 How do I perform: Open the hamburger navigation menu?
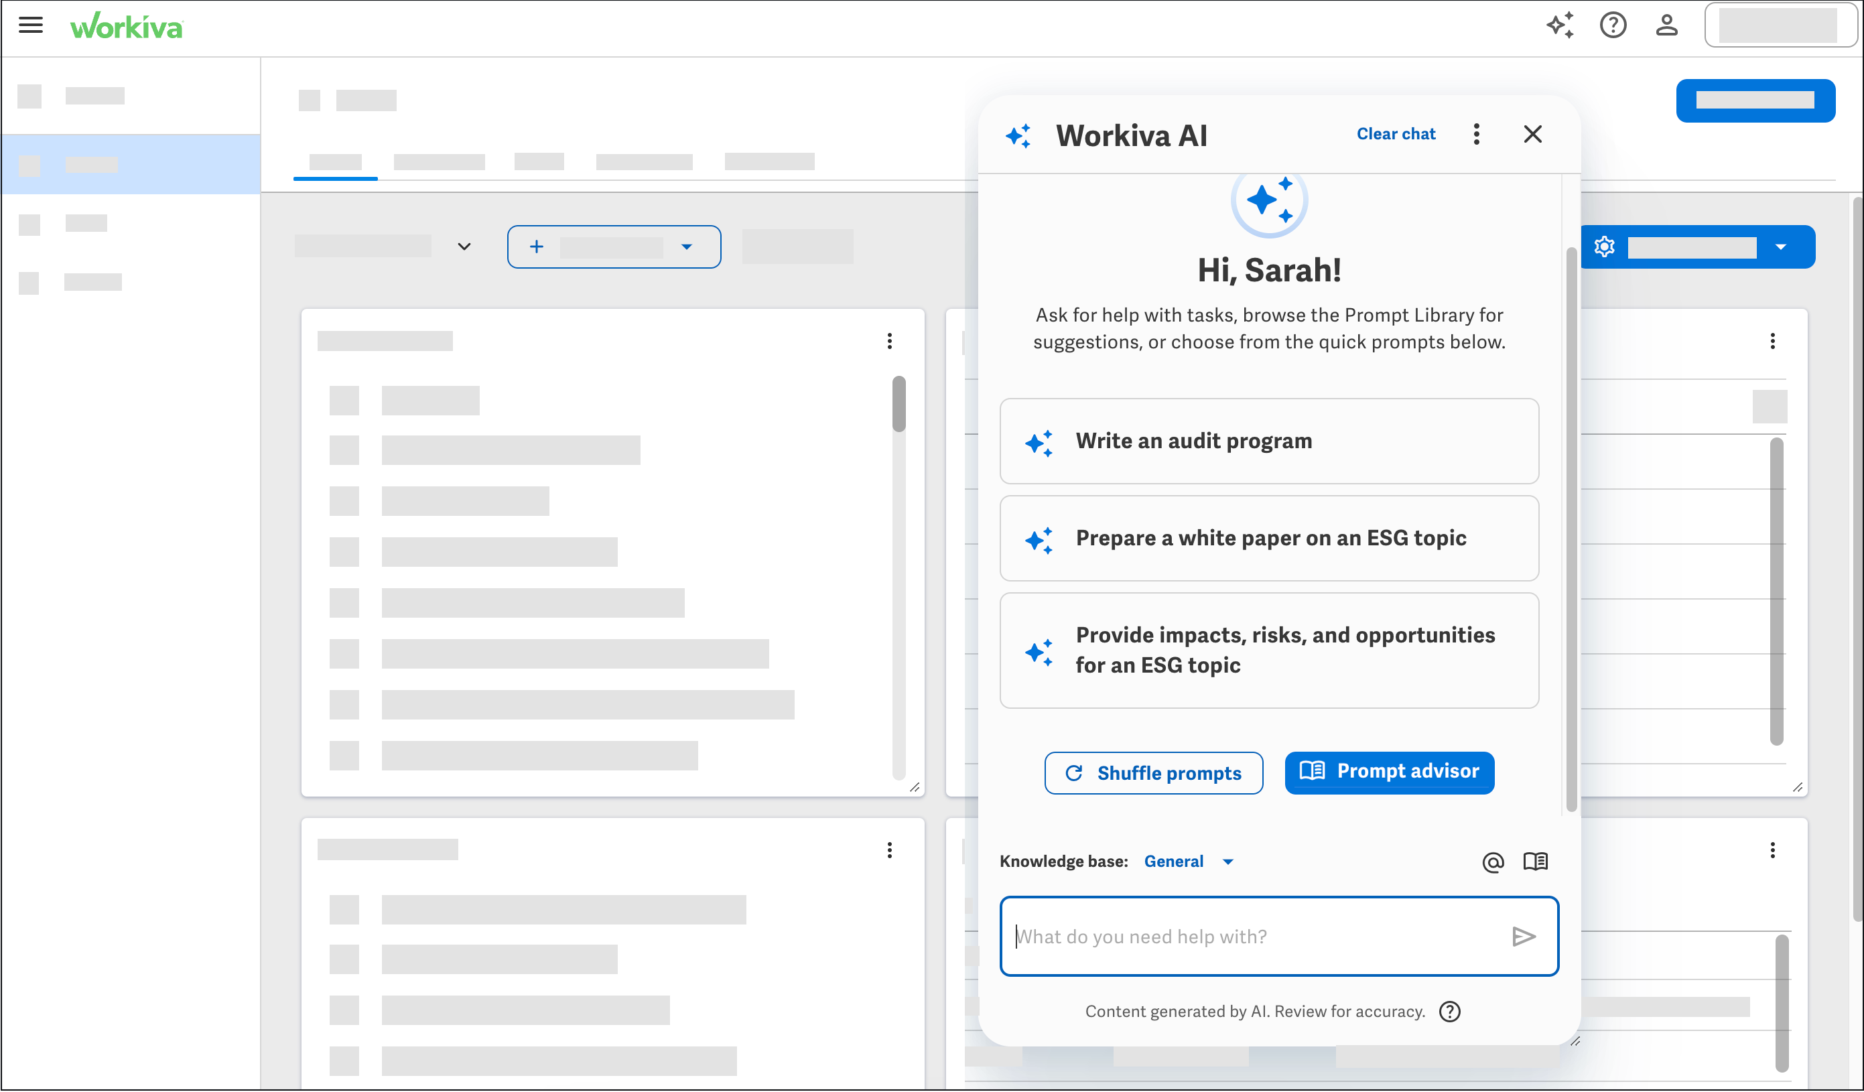(30, 24)
